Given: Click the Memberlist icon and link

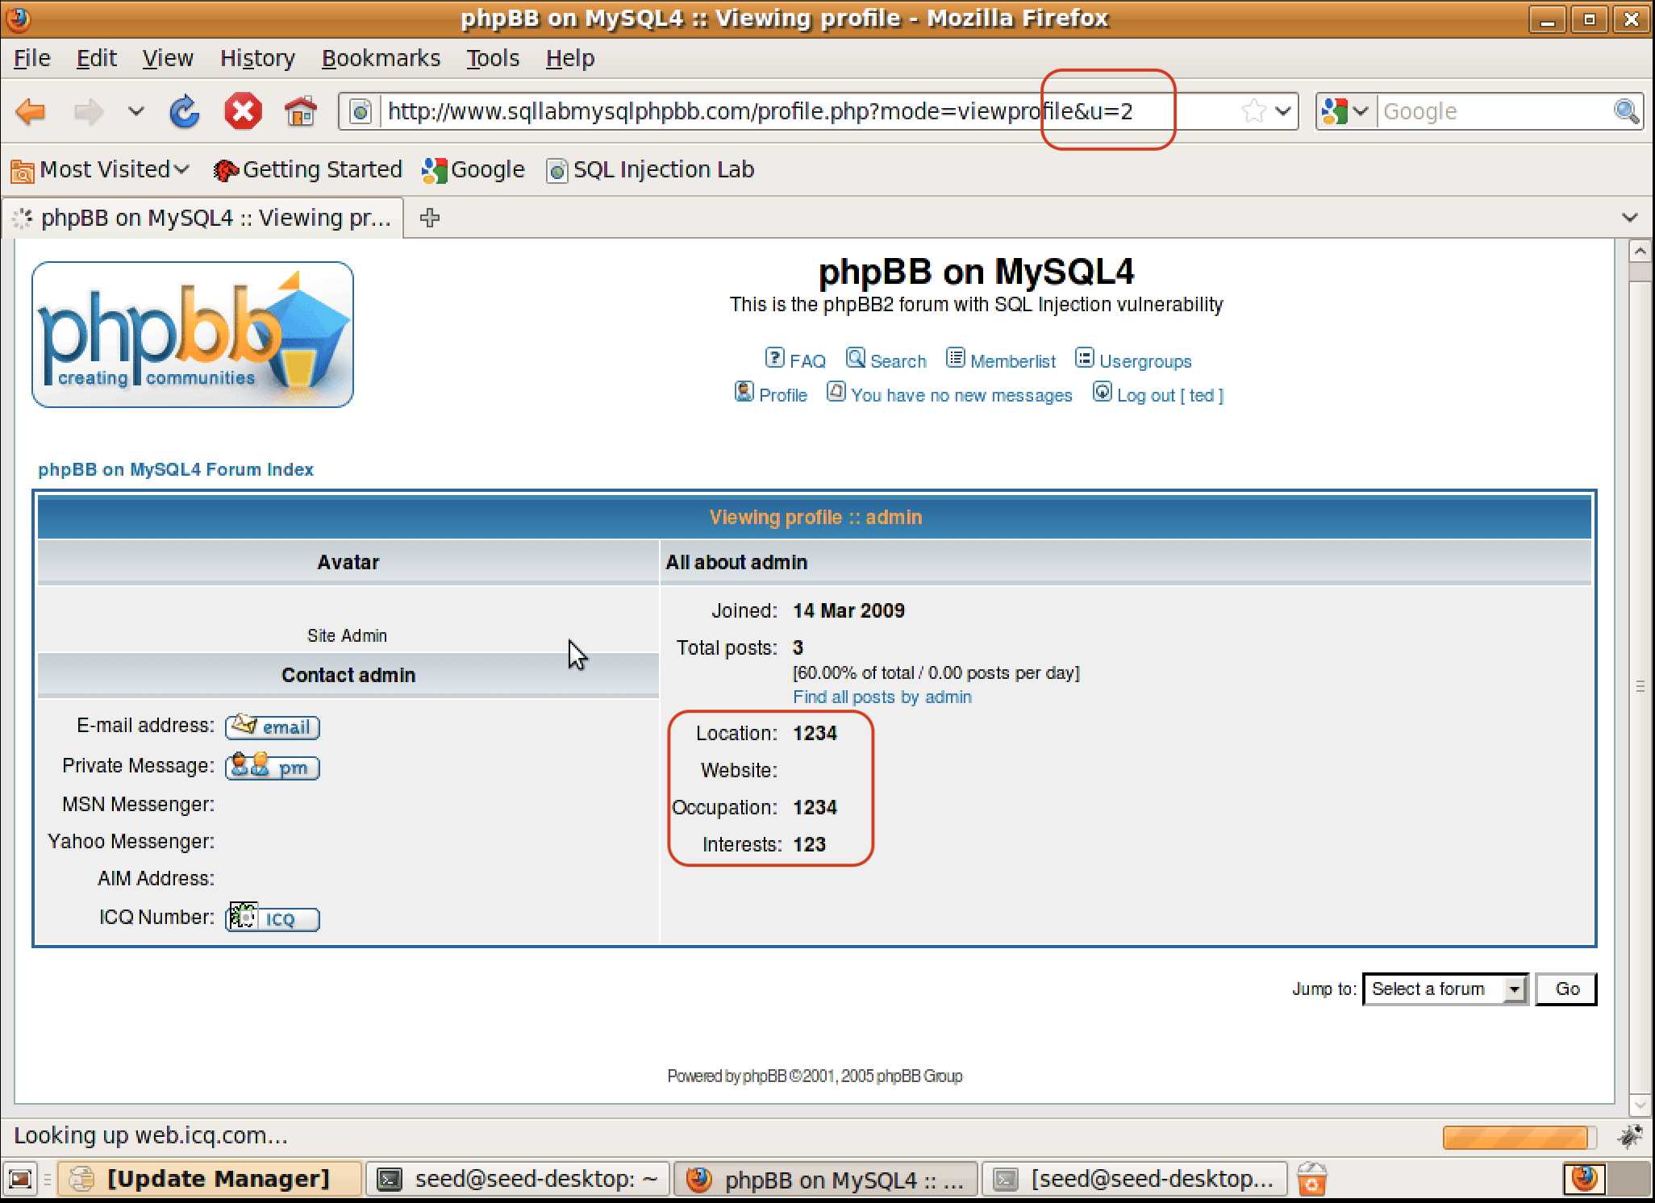Looking at the screenshot, I should click(x=1003, y=360).
